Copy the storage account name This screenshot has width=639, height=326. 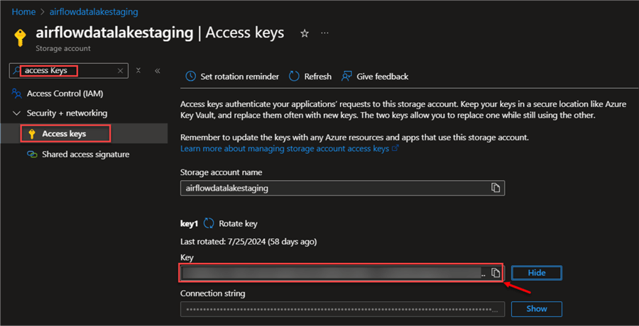click(x=496, y=188)
